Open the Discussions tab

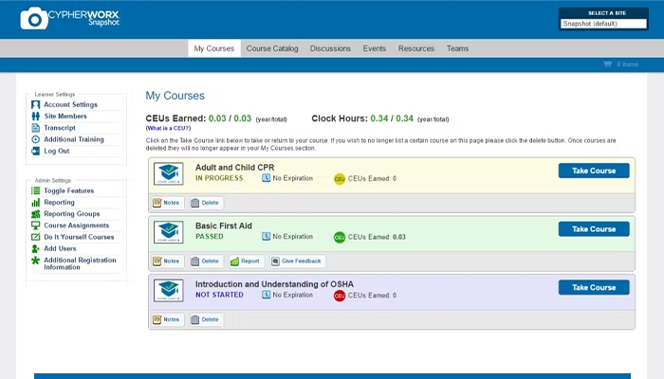pos(330,48)
